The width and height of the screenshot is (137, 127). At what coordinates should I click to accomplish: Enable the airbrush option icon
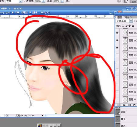pos(68,1)
